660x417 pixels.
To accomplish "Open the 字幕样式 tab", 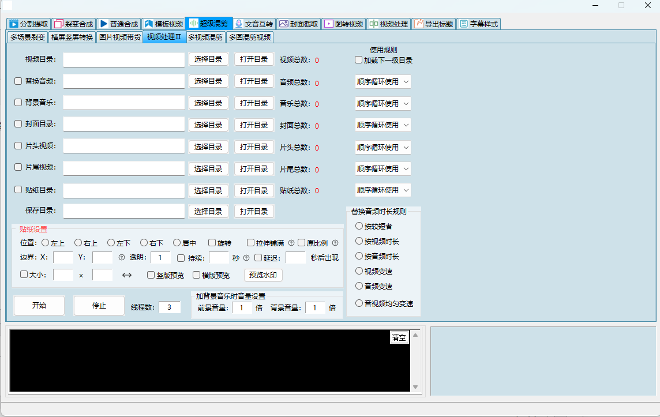I will (x=479, y=24).
